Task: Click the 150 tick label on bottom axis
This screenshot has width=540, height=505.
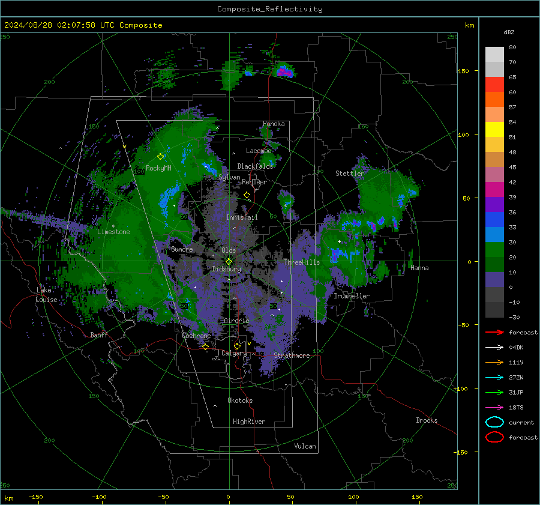Action: pos(417,497)
